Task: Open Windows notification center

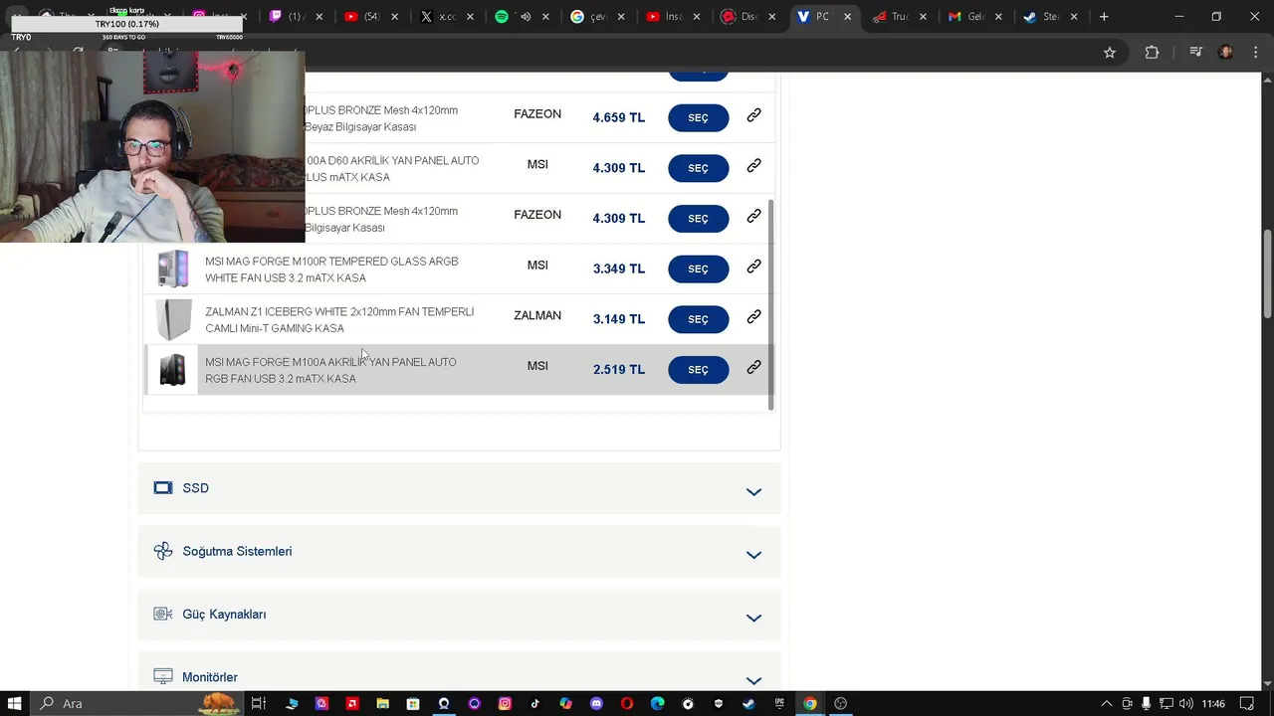Action: 1249,703
